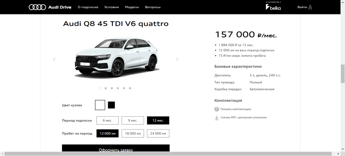The image size is (345, 156).
Task: Click Скачать PDF с детальным описанием
Action: (x=244, y=117)
